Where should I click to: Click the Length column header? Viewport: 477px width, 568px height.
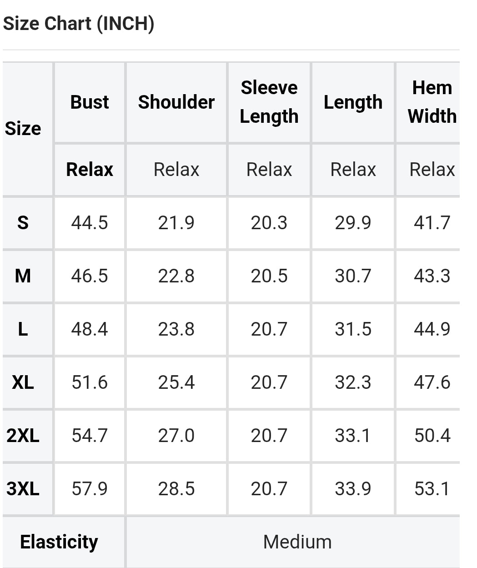[353, 102]
